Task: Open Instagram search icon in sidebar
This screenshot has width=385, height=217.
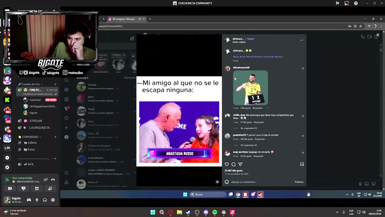Action: (x=66, y=80)
